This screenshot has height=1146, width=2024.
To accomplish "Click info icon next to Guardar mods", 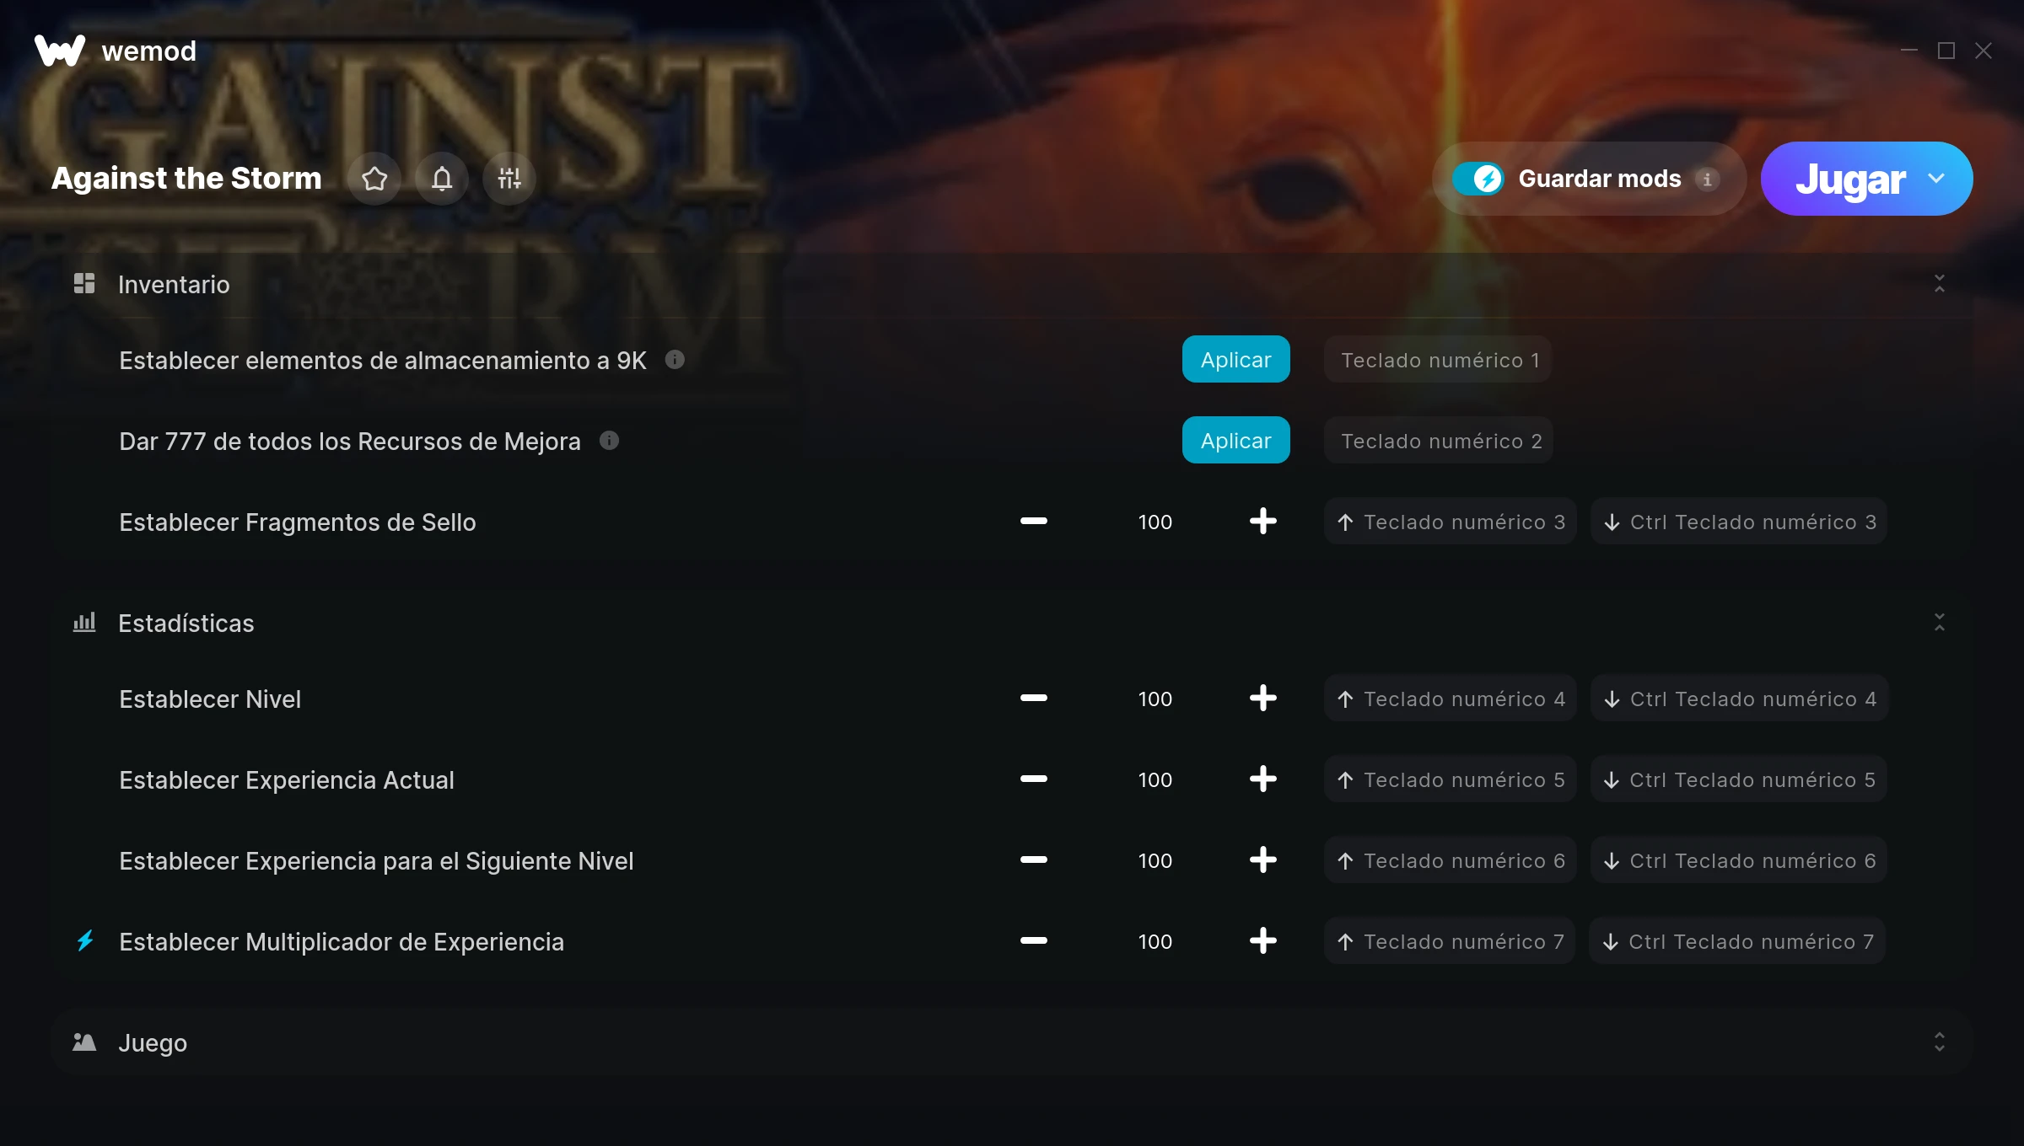I will 1707,179.
